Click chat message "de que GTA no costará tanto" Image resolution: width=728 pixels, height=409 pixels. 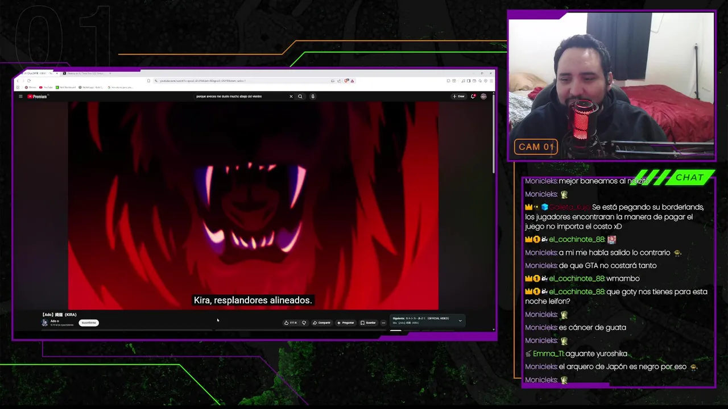[x=607, y=265]
